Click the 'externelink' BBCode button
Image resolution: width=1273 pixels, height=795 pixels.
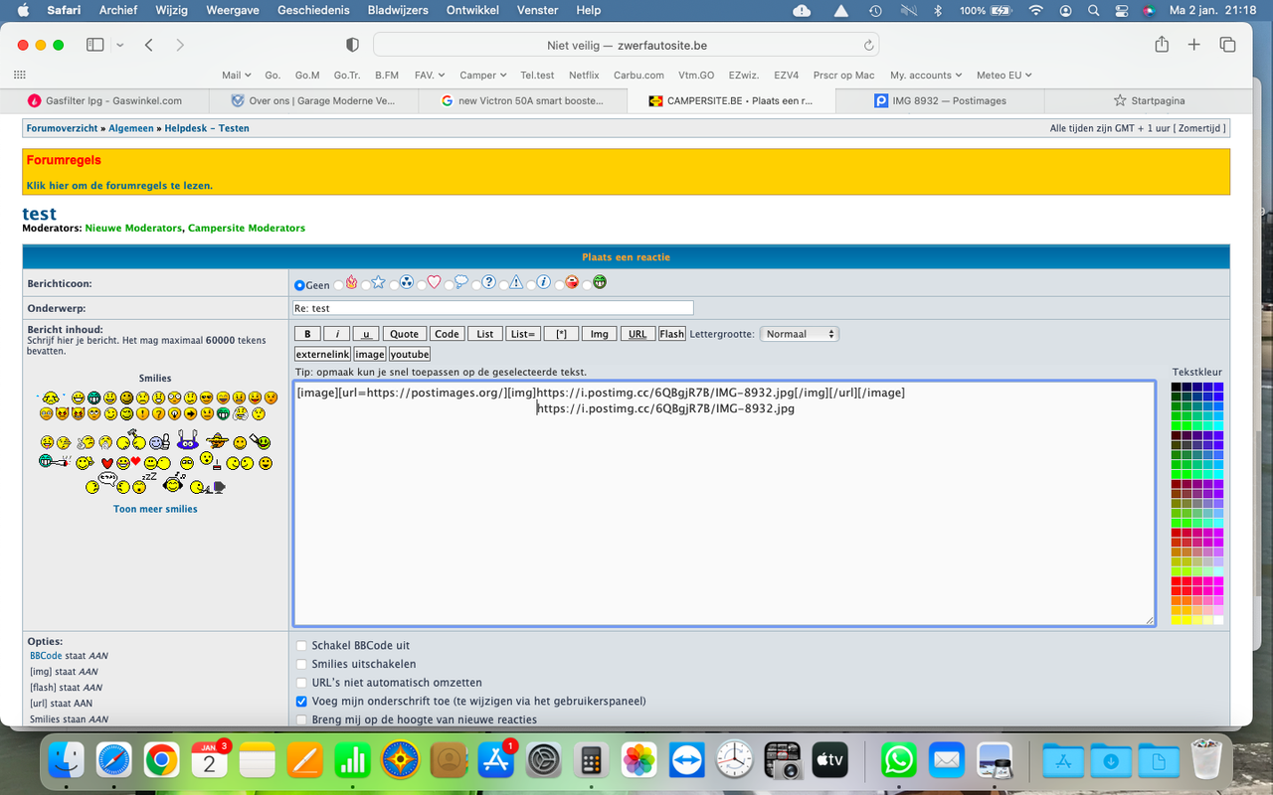pos(323,354)
